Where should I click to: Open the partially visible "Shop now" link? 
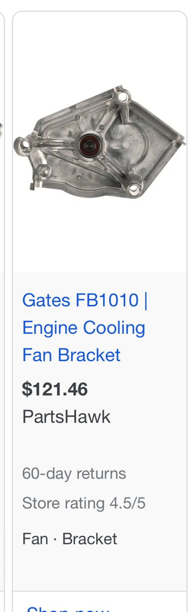(x=67, y=608)
